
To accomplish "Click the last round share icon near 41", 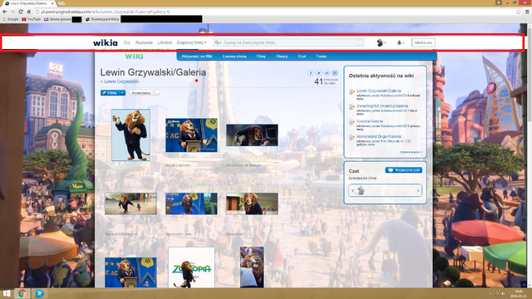I will pyautogui.click(x=335, y=73).
